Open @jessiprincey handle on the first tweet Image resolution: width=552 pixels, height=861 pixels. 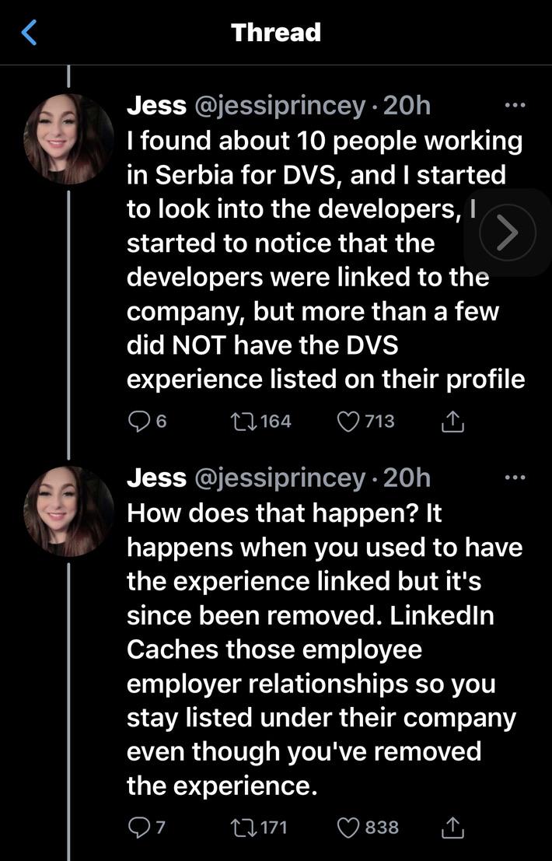[x=278, y=106]
